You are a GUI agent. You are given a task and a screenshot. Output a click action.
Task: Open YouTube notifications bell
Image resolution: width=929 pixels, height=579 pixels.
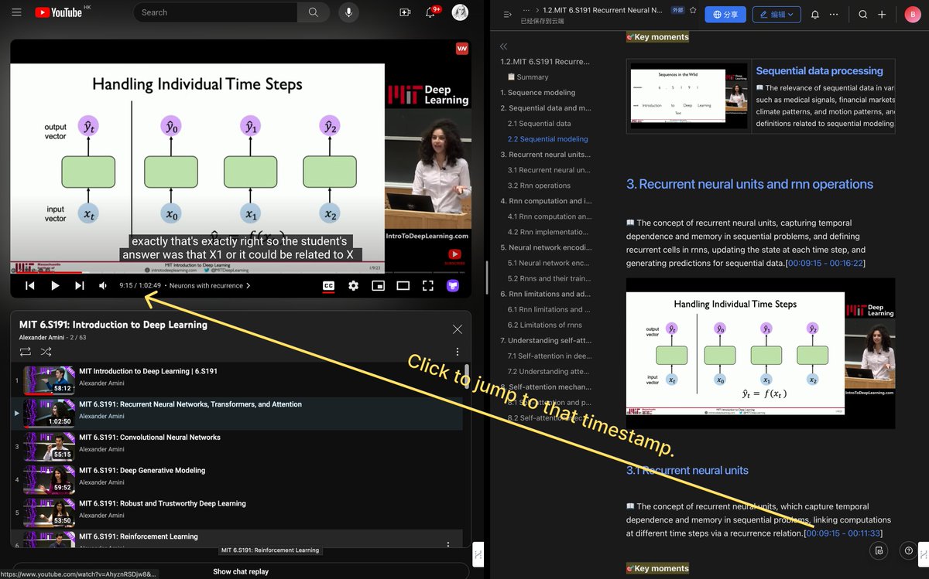coord(430,12)
